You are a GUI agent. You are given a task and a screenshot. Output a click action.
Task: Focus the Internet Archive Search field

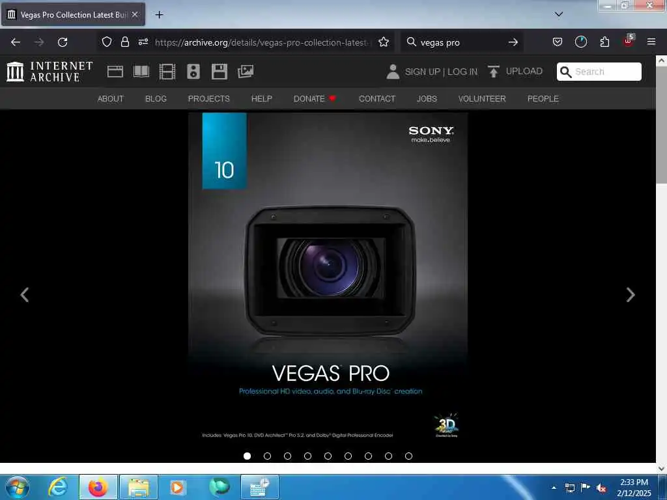[599, 72]
